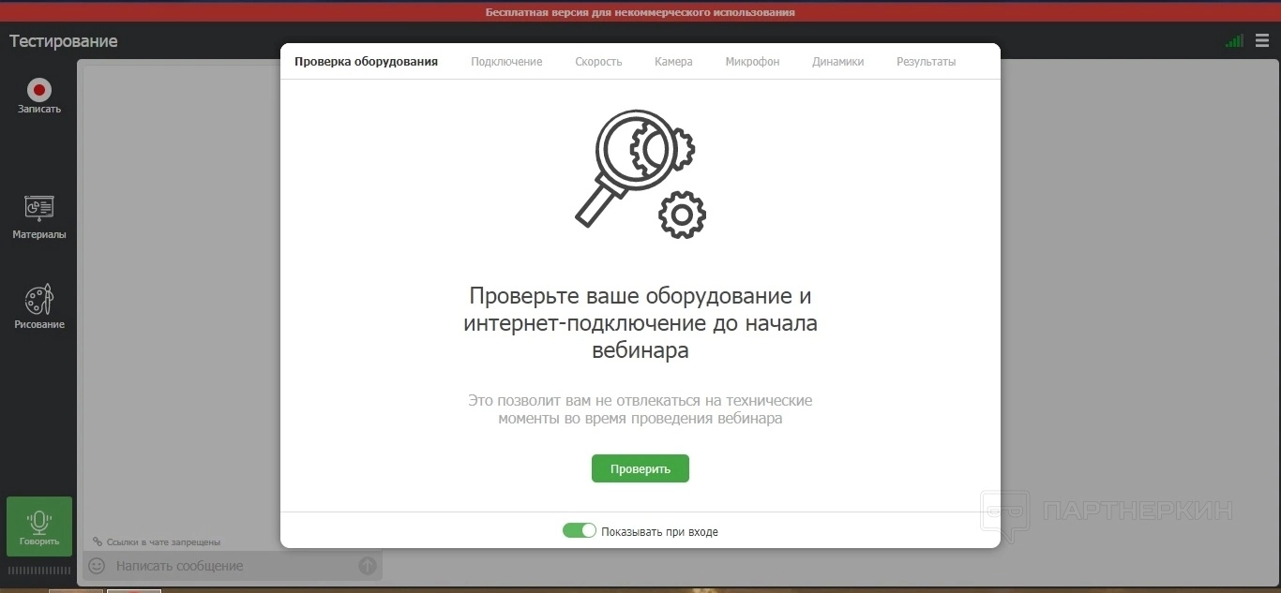The width and height of the screenshot is (1281, 593).
Task: Send chat message with the arrow icon
Action: pos(368,566)
